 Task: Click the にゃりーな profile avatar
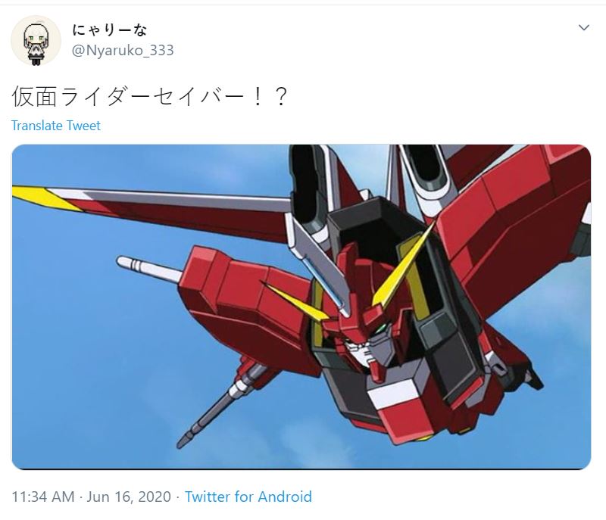tap(36, 41)
